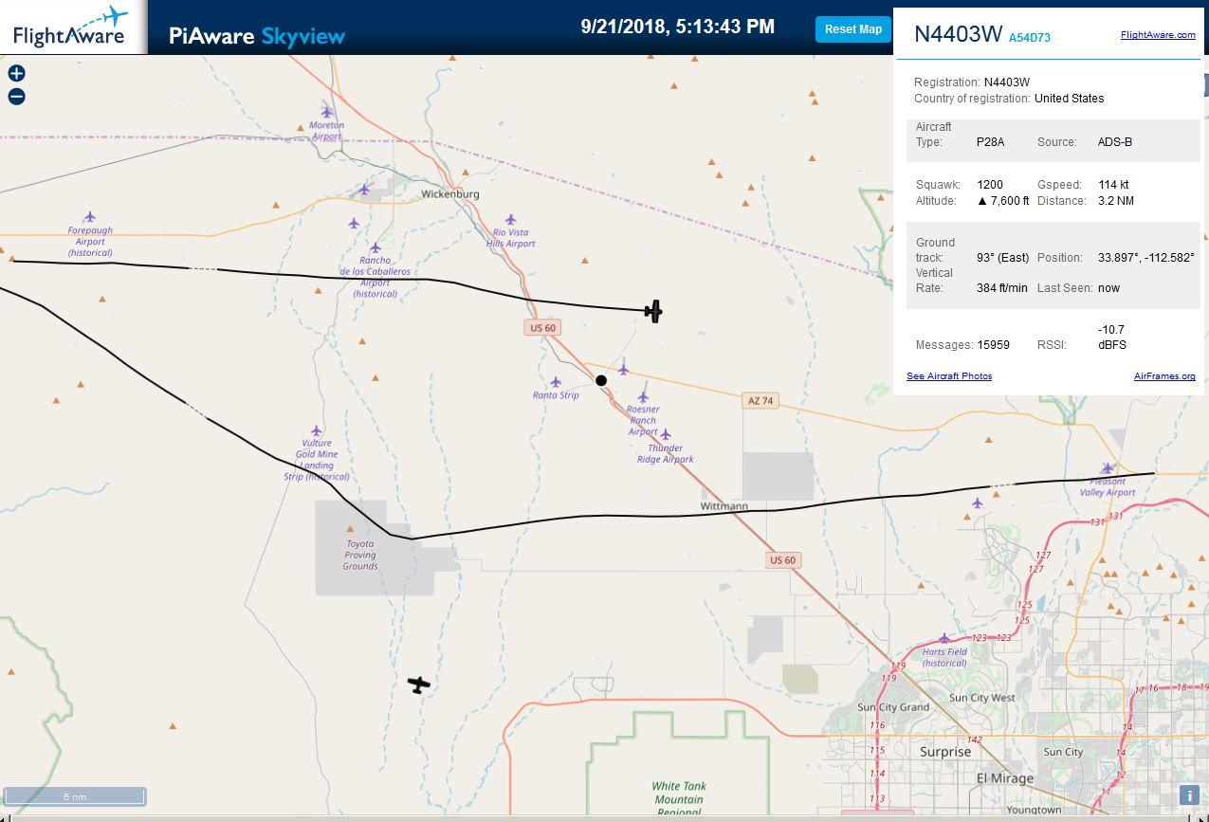The height and width of the screenshot is (822, 1209).
Task: Select the aircraft icon south of Toyota Proving Grounds
Action: click(419, 684)
